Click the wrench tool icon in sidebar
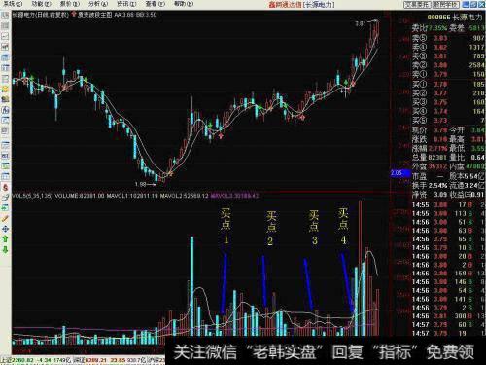The image size is (486, 365). (x=5, y=198)
